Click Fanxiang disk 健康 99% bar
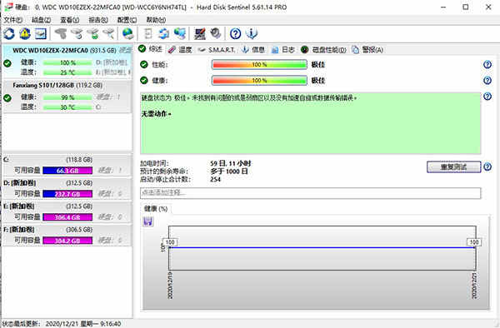The width and height of the screenshot is (500, 328). (67, 97)
